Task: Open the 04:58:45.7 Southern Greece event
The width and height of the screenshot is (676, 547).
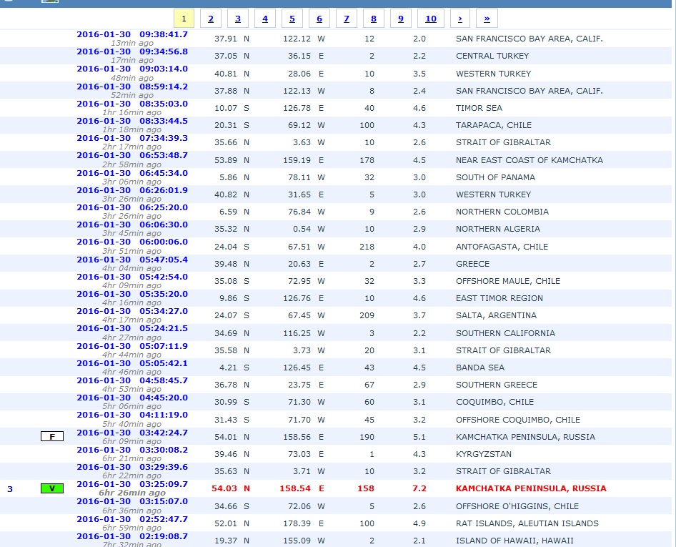Action: tap(132, 381)
